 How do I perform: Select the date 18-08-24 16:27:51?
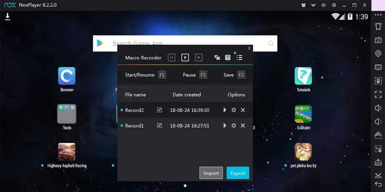(x=190, y=126)
